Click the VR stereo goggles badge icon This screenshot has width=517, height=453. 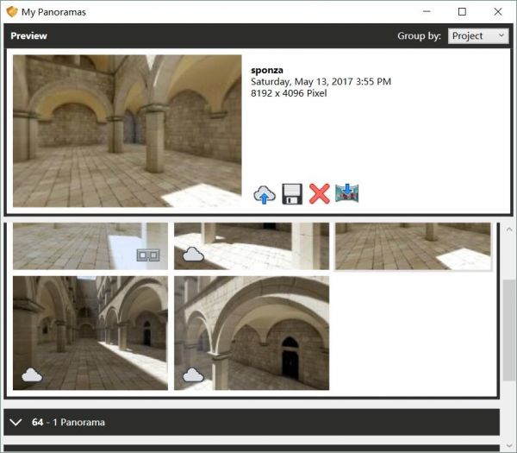pos(148,255)
